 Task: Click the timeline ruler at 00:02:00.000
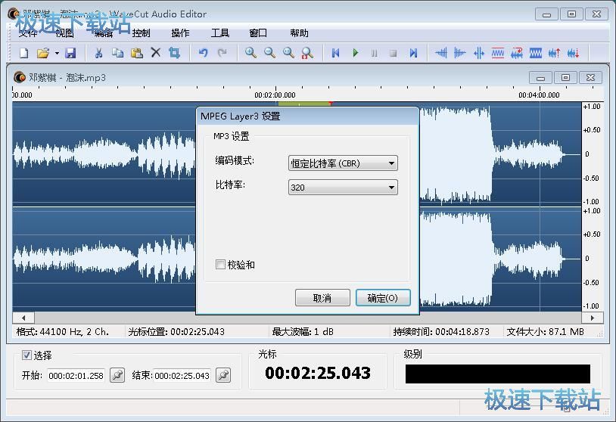click(x=275, y=95)
